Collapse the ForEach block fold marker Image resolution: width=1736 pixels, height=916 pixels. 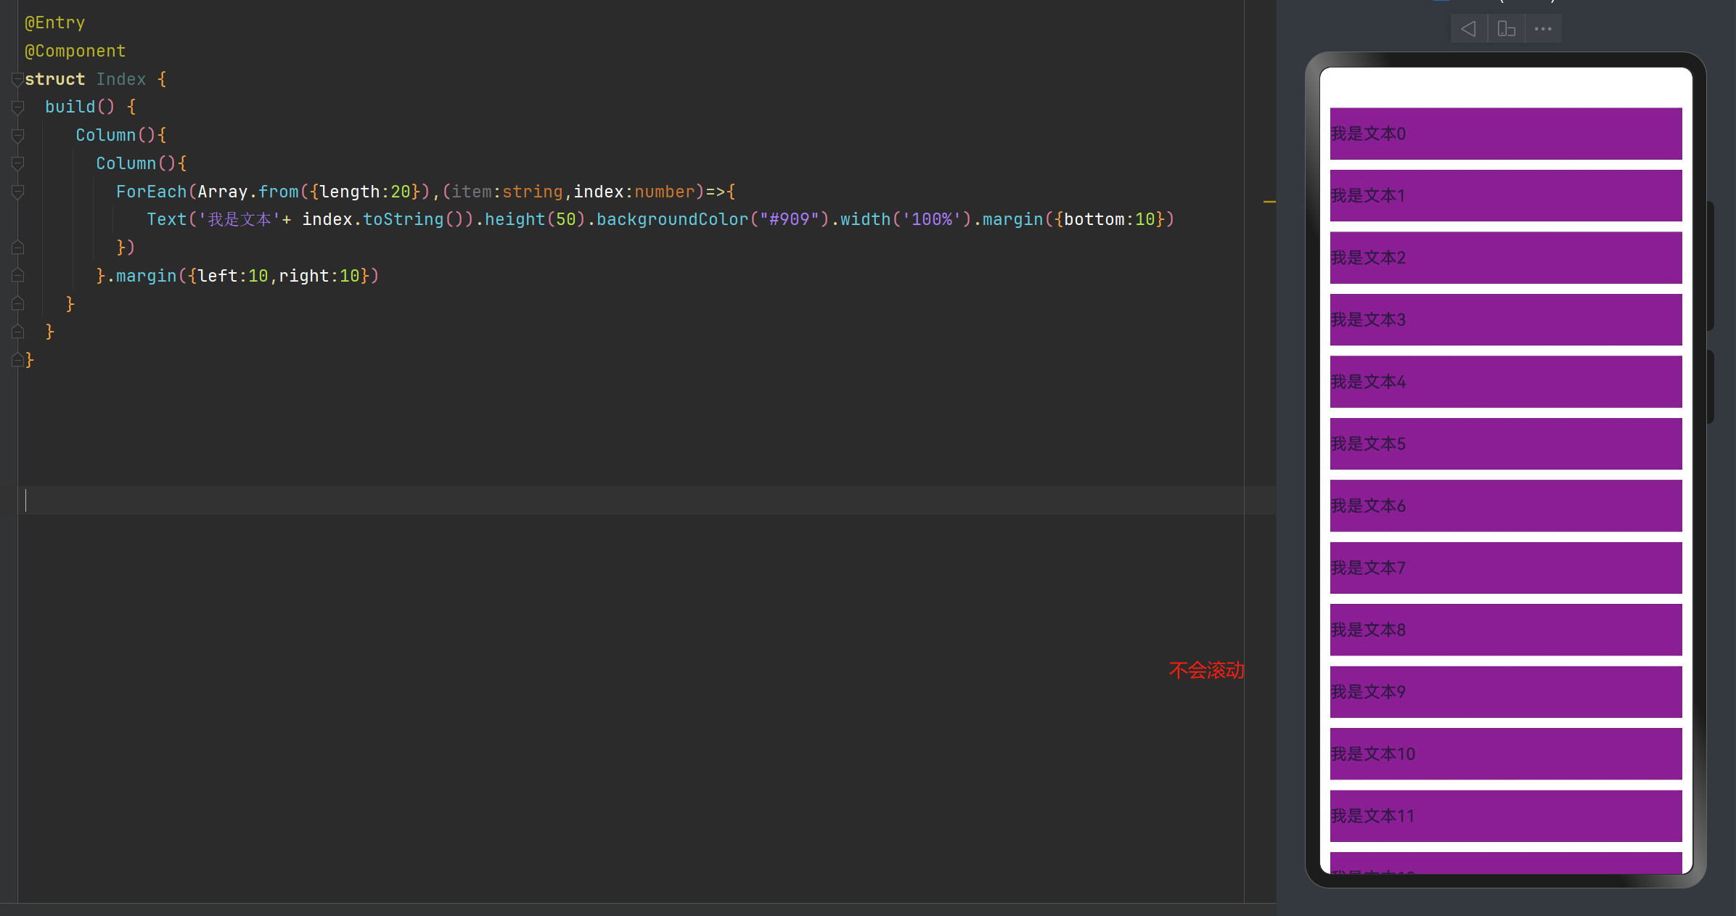[17, 192]
